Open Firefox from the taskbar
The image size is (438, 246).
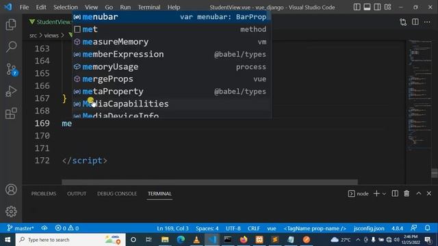click(x=244, y=240)
